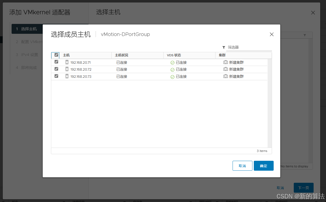The height and width of the screenshot is (202, 326).
Task: Click 取消 in the member hosts dialog
Action: (x=243, y=166)
